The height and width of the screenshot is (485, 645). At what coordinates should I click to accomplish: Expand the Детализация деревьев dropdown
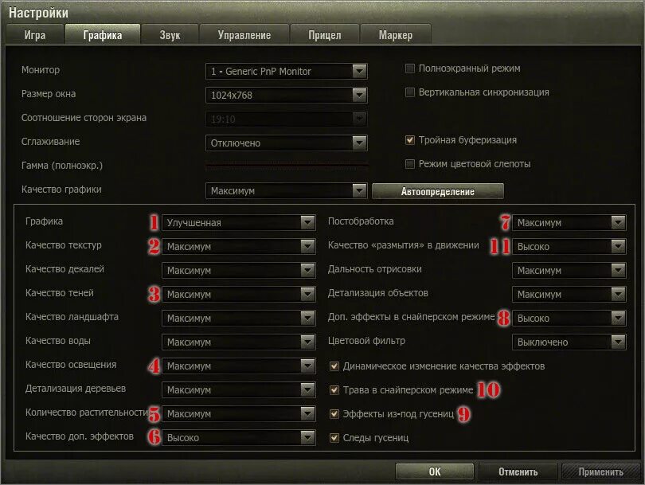tap(239, 389)
